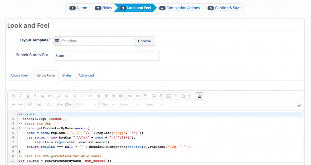
Task: Insert an image into the editor
Action: tap(153, 96)
